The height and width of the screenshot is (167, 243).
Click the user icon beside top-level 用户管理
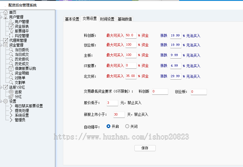(6, 17)
